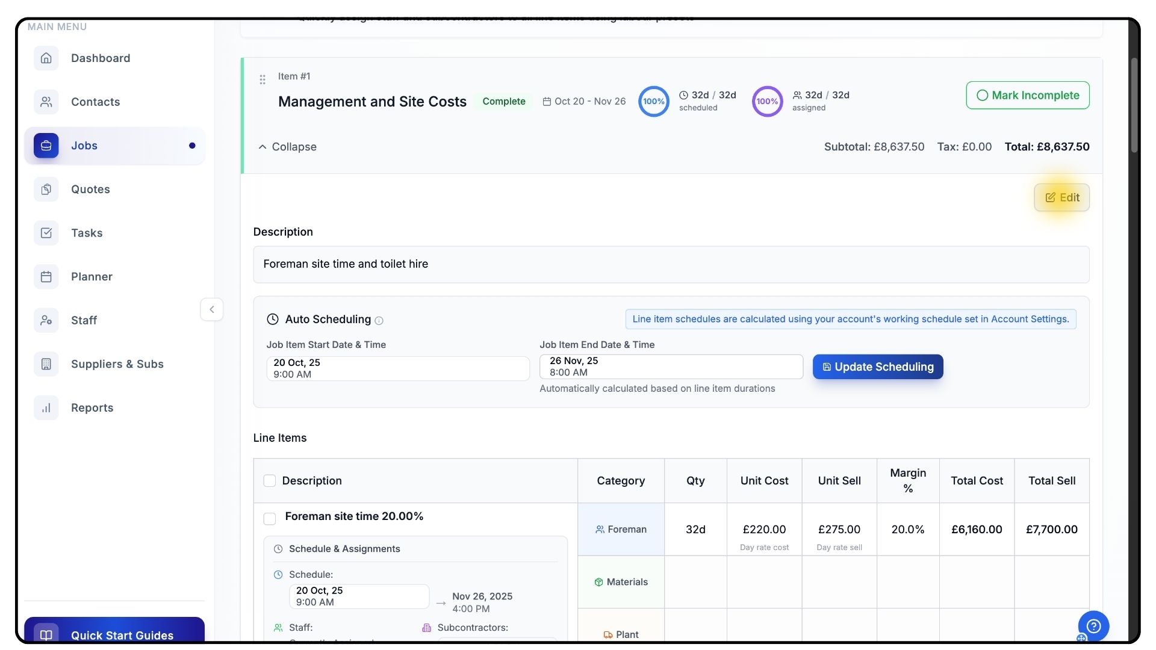The height and width of the screenshot is (650, 1156).
Task: Click the Suppliers & Subs building icon
Action: (x=46, y=364)
